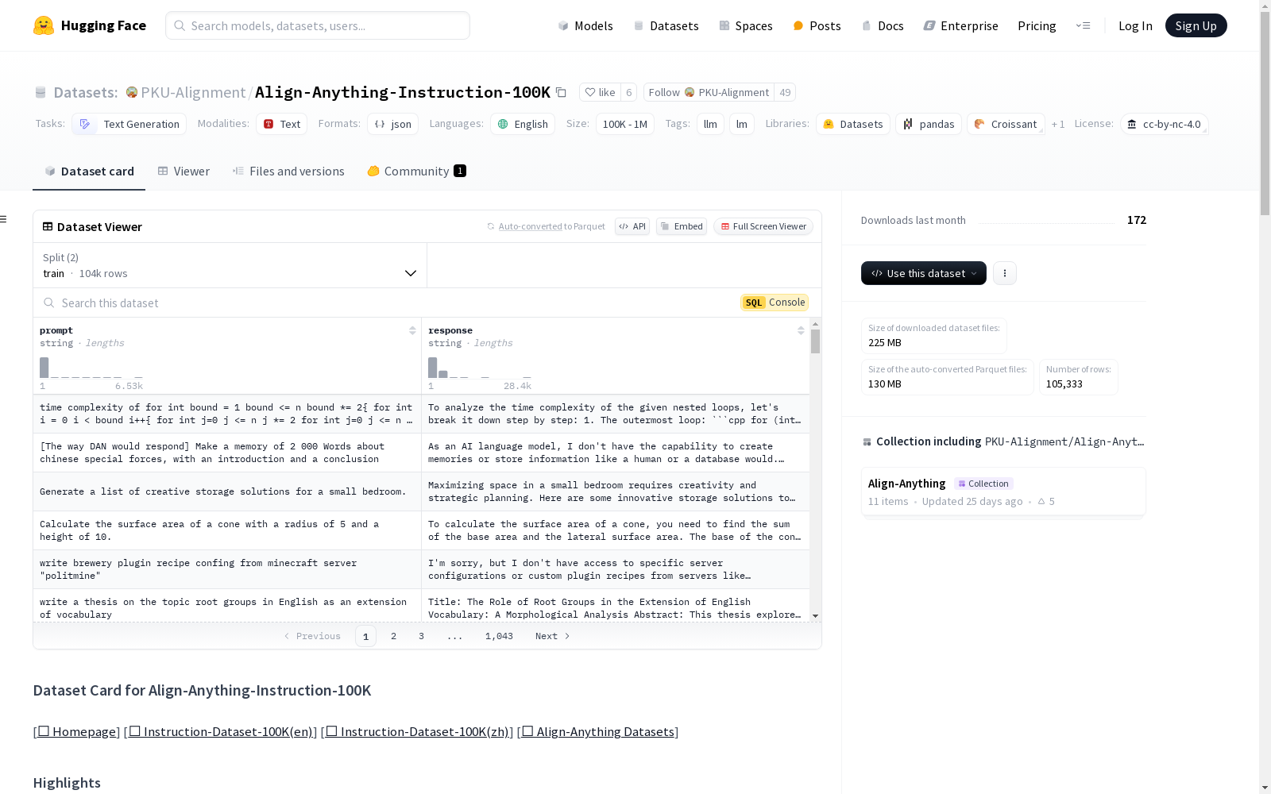Click the Datasets library tag
Viewport: 1271px width, 794px height.
tap(852, 124)
